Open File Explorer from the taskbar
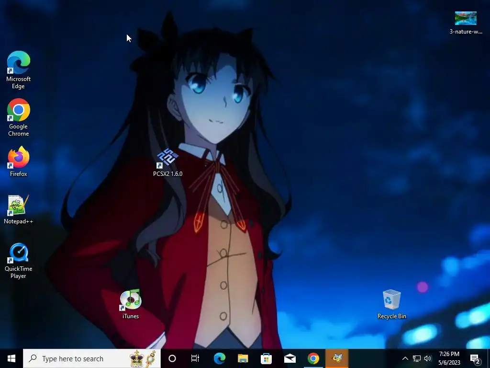 pos(243,358)
